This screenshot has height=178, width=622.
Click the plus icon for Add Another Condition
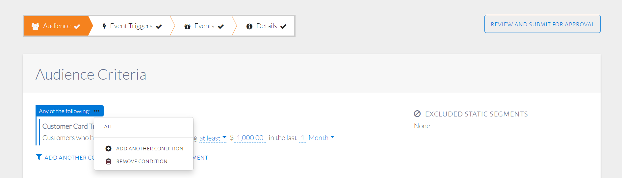tap(108, 149)
